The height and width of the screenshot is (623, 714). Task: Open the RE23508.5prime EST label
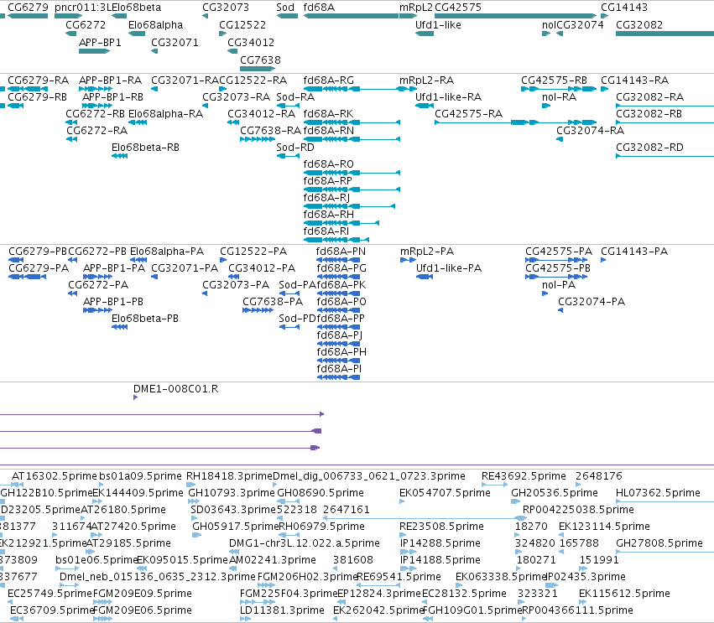pos(441,527)
